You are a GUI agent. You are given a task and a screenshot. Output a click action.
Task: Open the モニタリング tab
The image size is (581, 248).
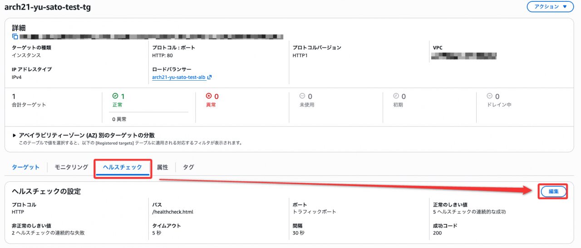coord(71,167)
